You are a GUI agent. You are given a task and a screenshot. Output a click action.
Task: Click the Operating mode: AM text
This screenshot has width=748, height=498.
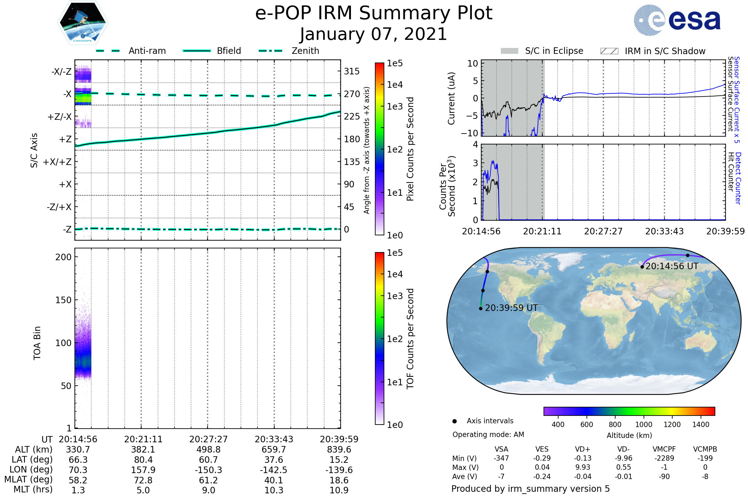[488, 435]
